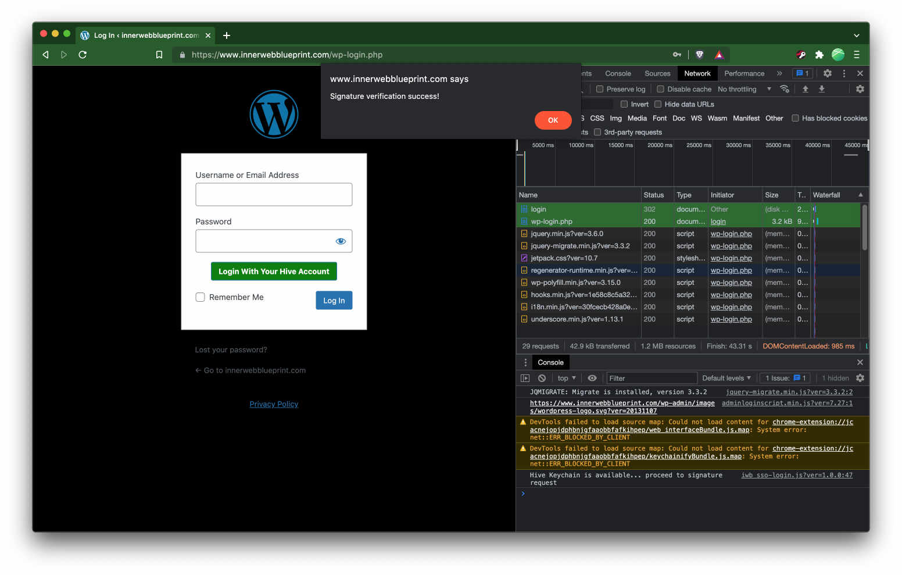Click OK in the signature alert
The height and width of the screenshot is (575, 902).
point(553,120)
